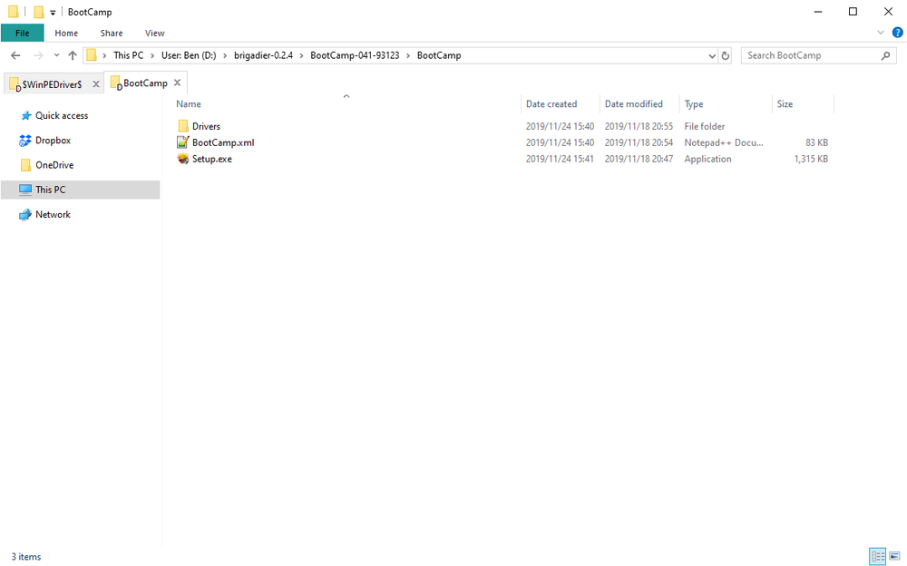The image size is (907, 566).
Task: Select the BootCamp folder tab
Action: click(x=145, y=83)
